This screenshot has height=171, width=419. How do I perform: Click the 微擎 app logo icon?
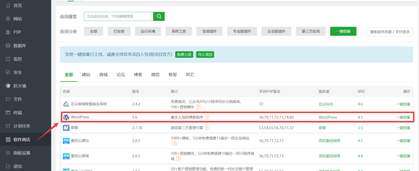pos(66,128)
